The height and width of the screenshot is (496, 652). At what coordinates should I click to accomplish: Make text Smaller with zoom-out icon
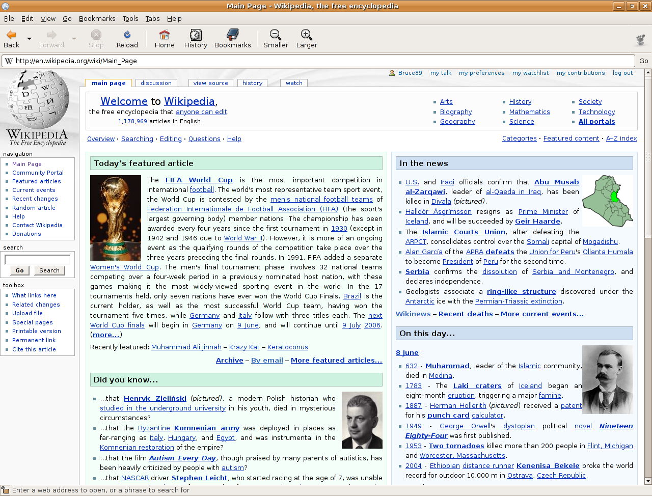coord(276,35)
